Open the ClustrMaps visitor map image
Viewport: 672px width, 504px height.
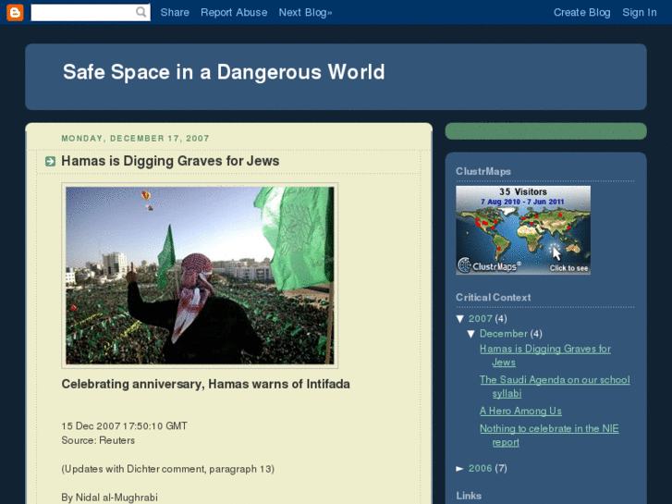tap(523, 230)
